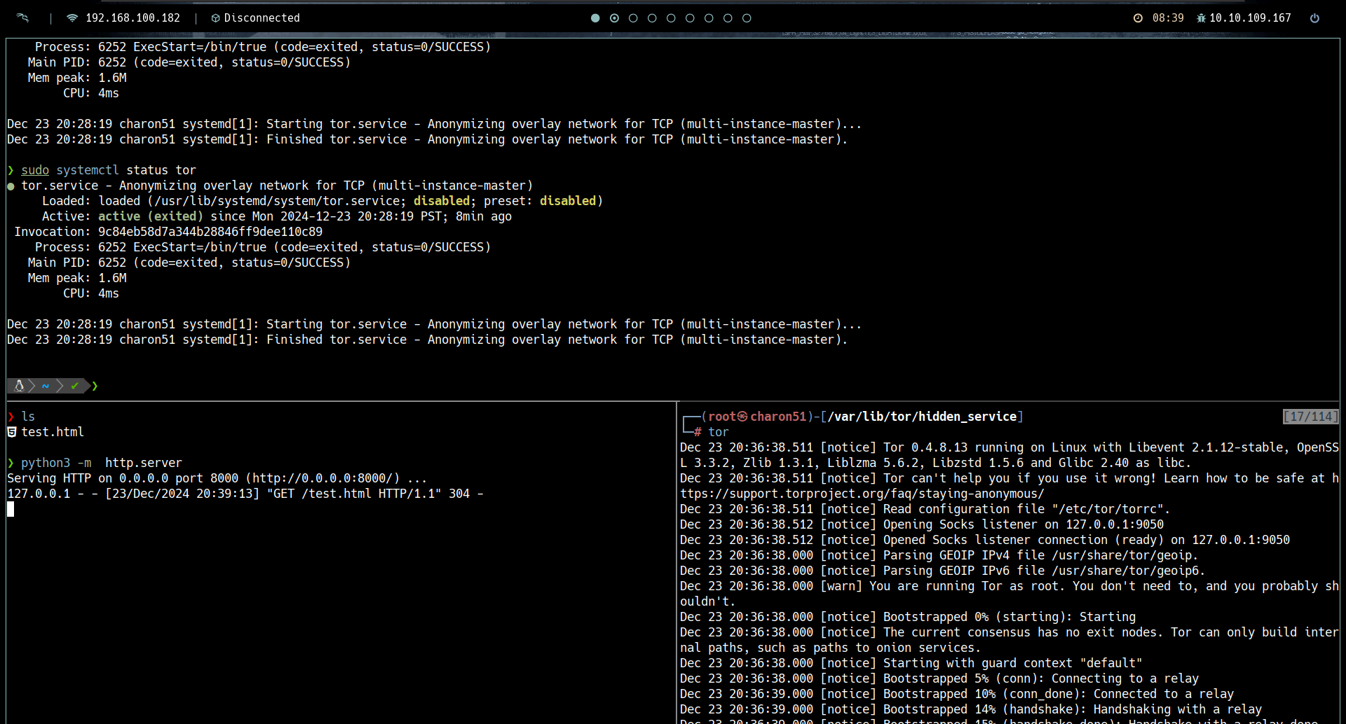Click the 10.10.109.167 target address
The height and width of the screenshot is (724, 1346).
pyautogui.click(x=1250, y=18)
